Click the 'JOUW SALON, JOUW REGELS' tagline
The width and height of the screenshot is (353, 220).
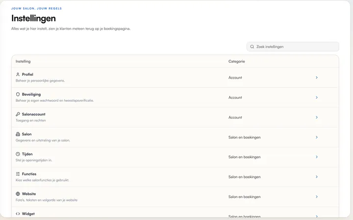(36, 8)
